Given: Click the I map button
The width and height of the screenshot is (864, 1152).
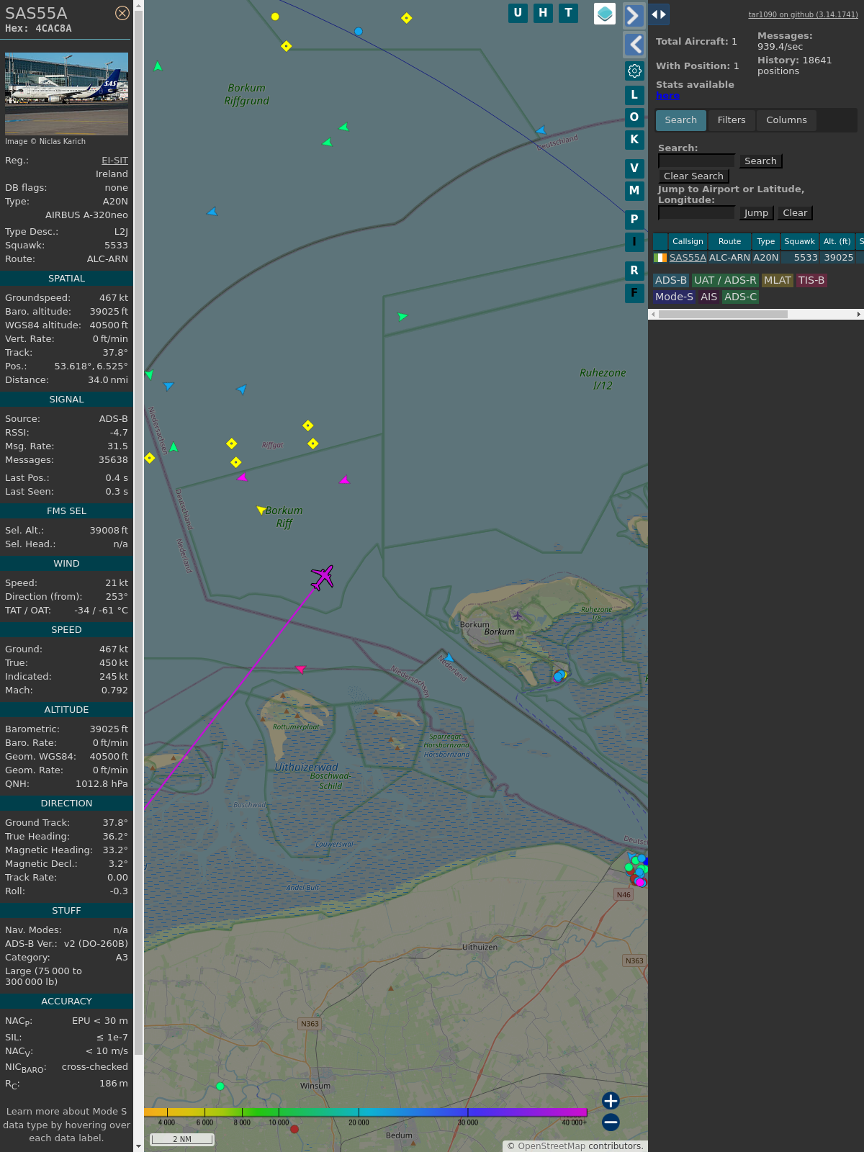Looking at the screenshot, I should pos(634,241).
